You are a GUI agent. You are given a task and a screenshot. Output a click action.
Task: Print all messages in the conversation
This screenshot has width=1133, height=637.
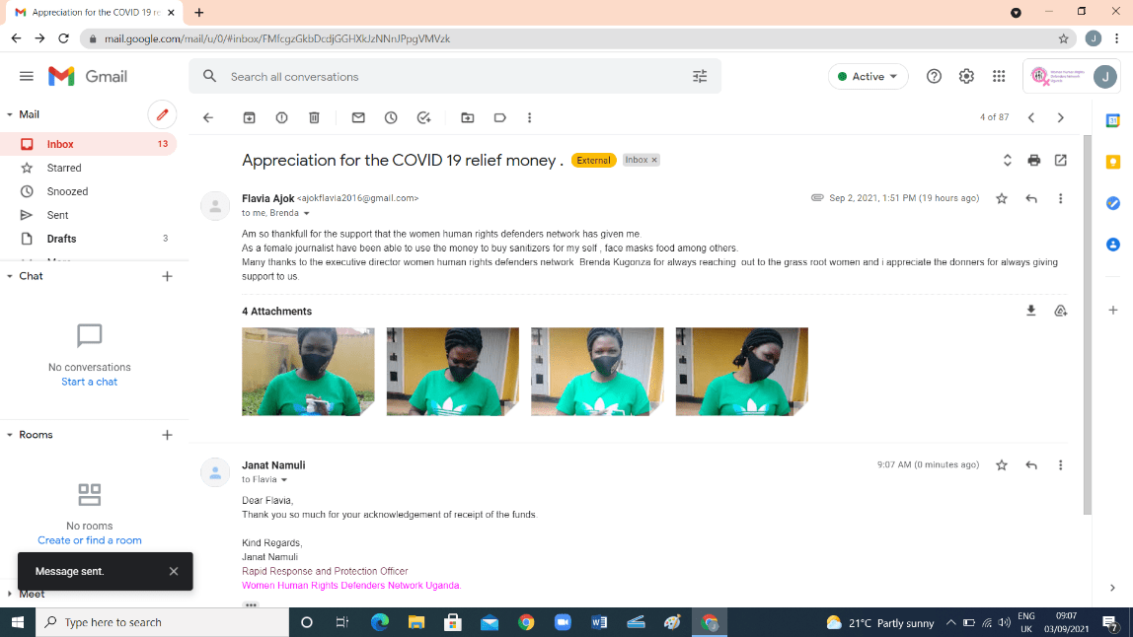pyautogui.click(x=1034, y=161)
